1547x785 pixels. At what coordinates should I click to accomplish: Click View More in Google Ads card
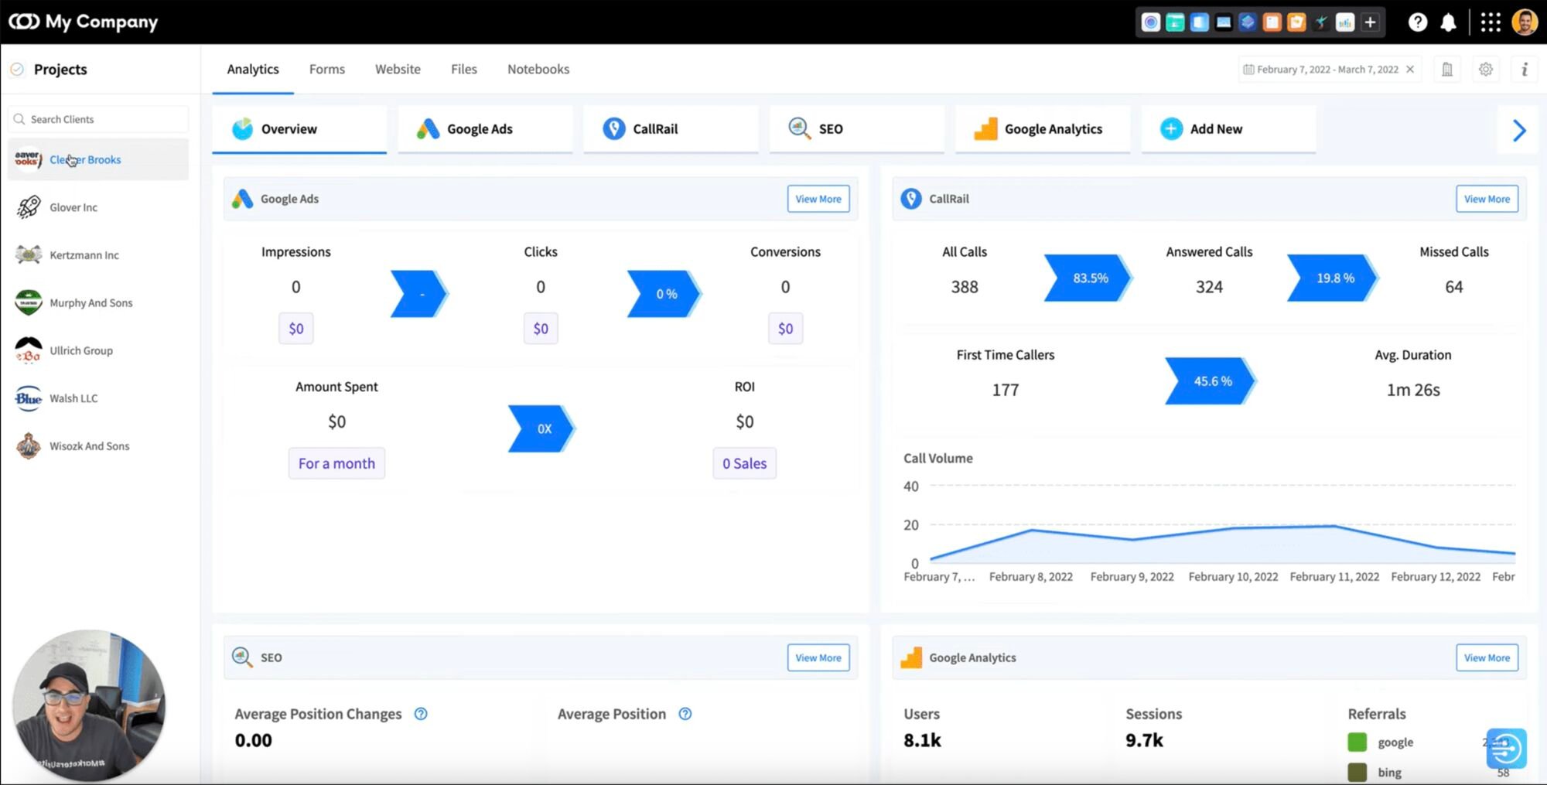tap(818, 199)
